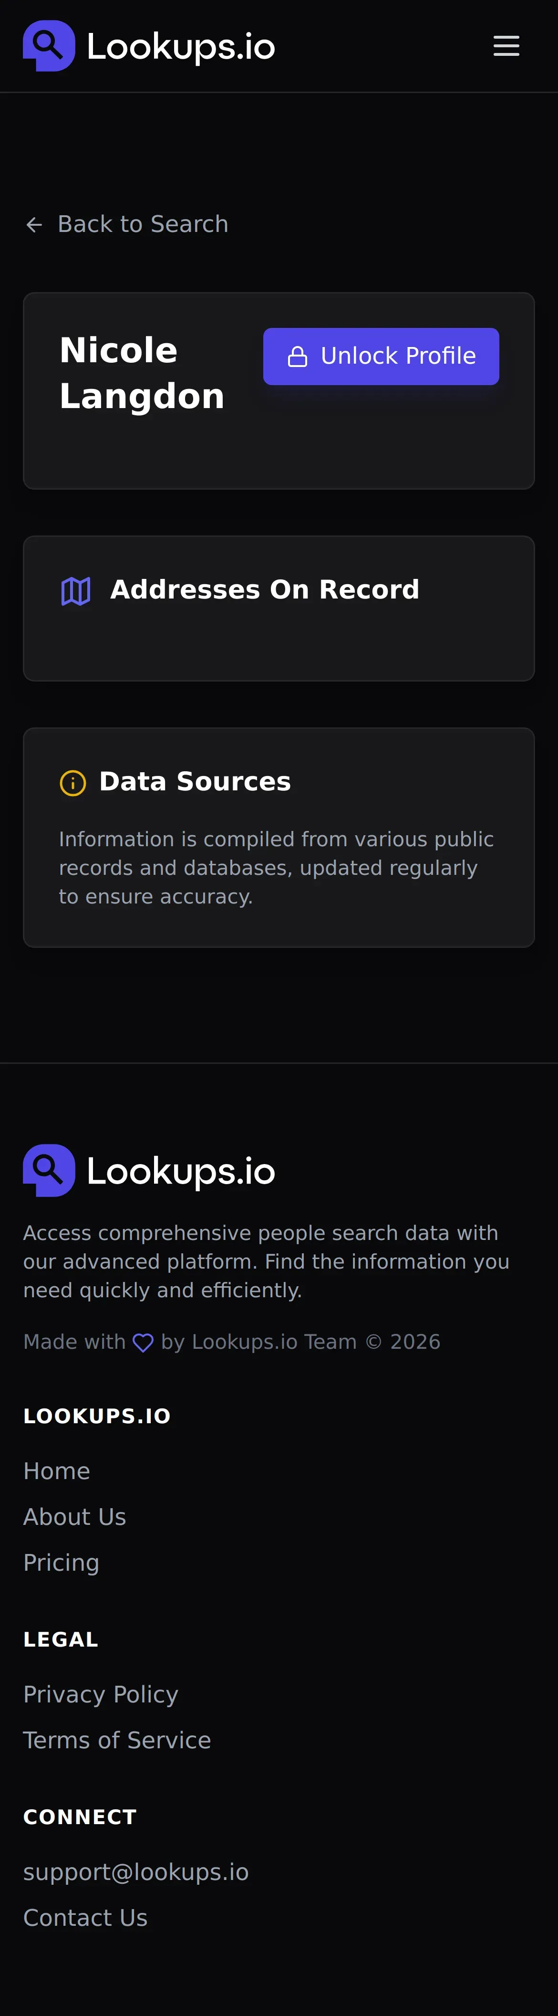
Task: Click the Nicole Langdon name heading
Action: (142, 373)
